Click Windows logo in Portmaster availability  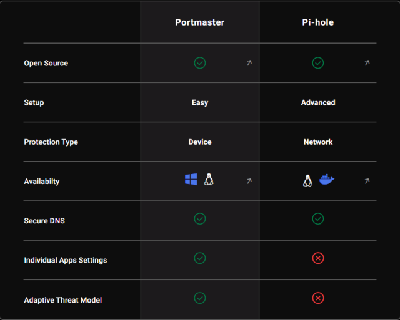191,180
